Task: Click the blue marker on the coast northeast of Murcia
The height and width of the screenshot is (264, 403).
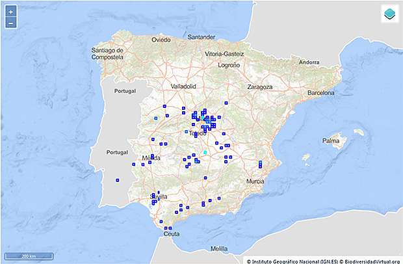Action: tap(260, 163)
